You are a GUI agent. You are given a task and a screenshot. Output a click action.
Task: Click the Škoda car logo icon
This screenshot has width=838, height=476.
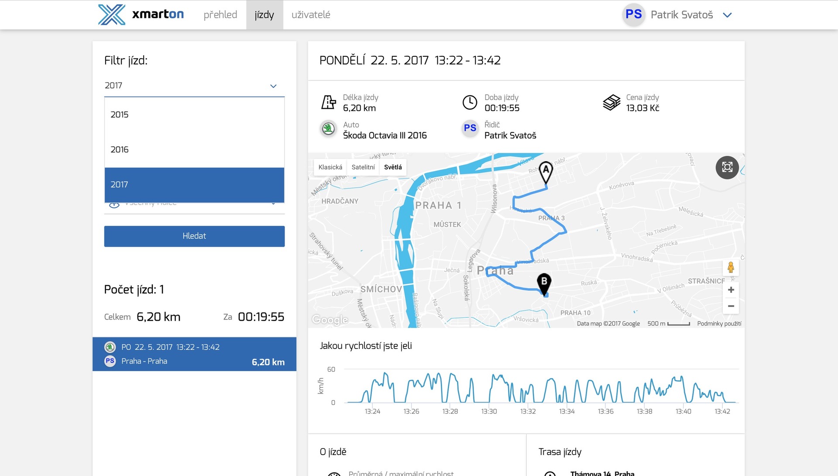[x=328, y=129]
